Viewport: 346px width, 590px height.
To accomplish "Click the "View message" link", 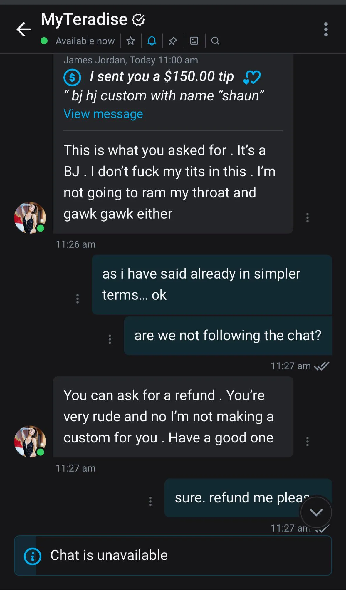I will tap(103, 114).
